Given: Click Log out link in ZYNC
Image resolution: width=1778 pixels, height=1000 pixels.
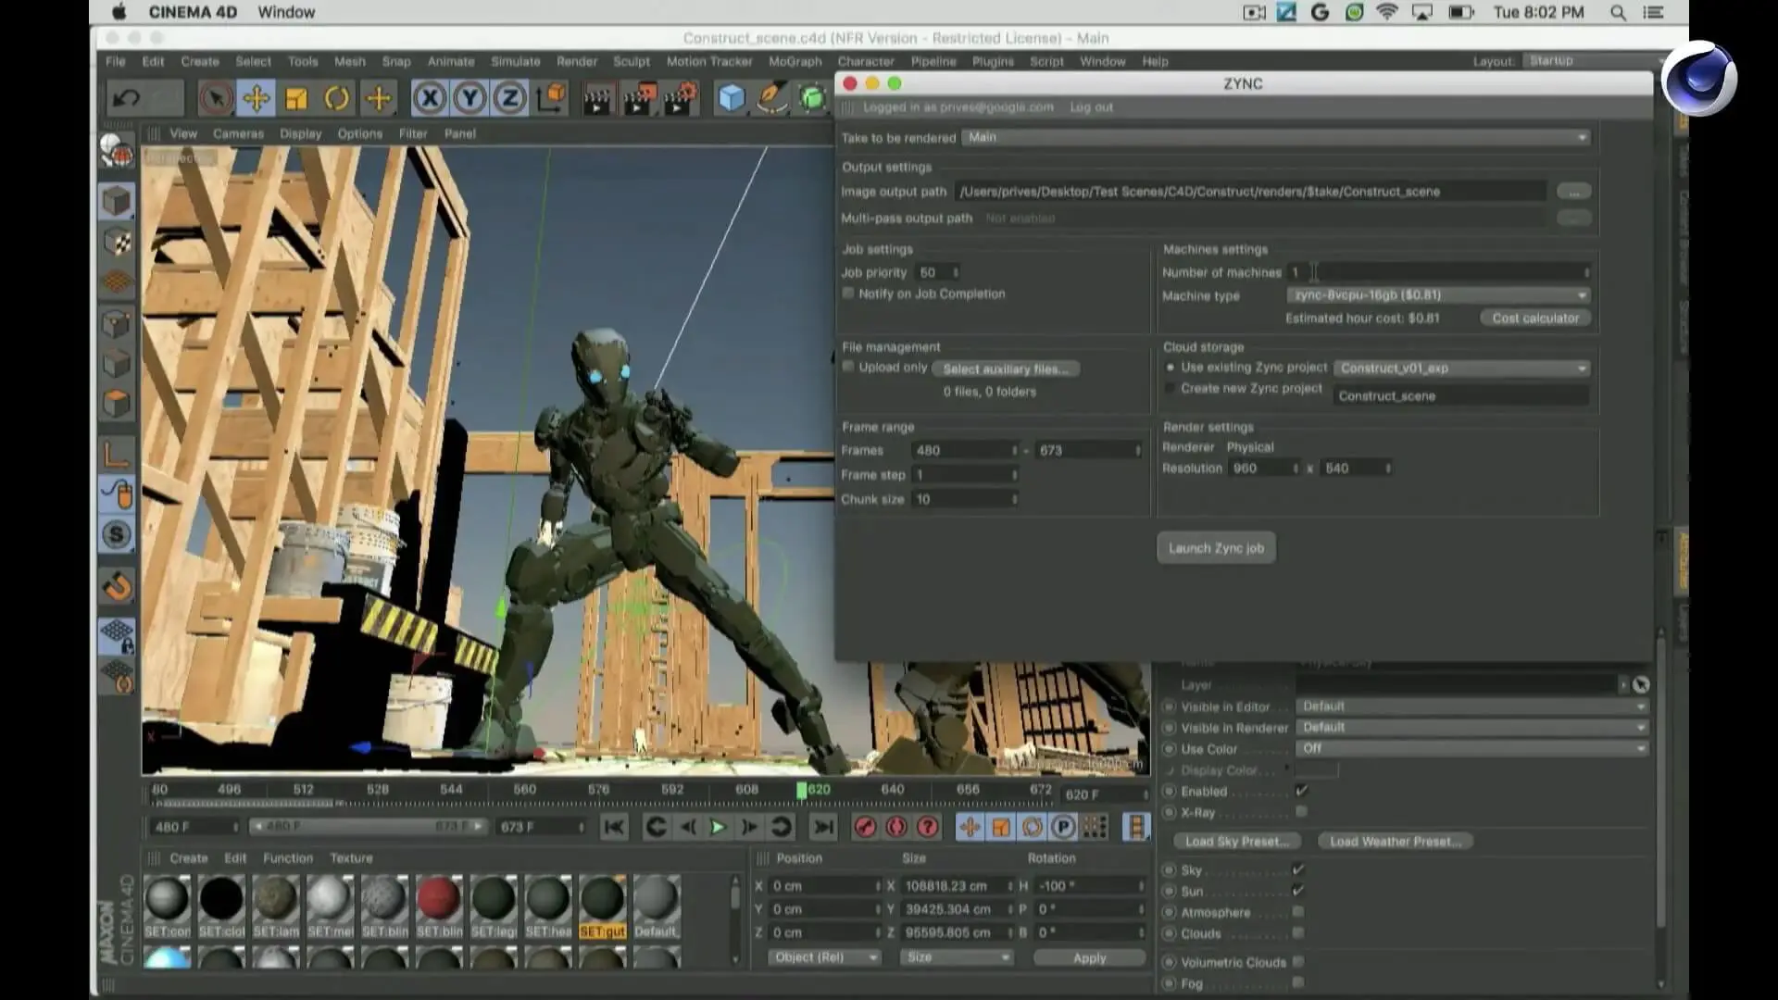Looking at the screenshot, I should (1091, 107).
